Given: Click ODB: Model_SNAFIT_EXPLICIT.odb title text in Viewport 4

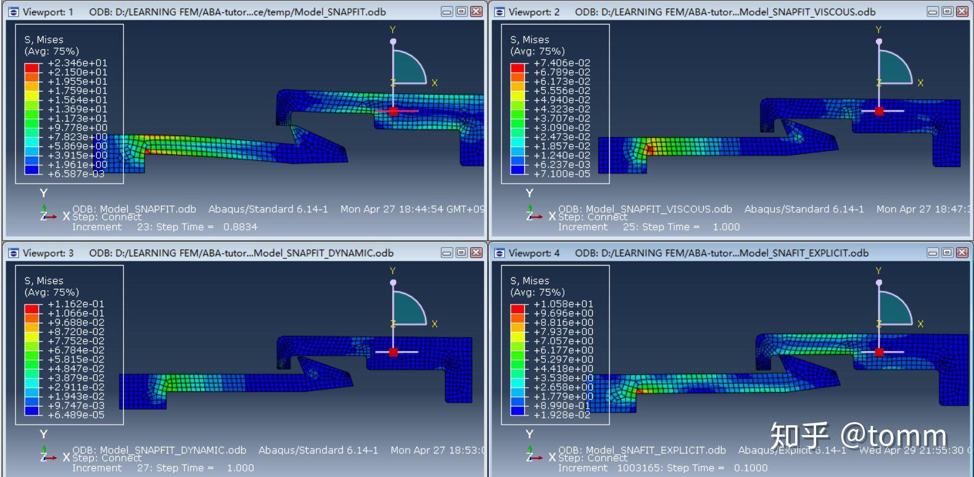Looking at the screenshot, I should (642, 450).
